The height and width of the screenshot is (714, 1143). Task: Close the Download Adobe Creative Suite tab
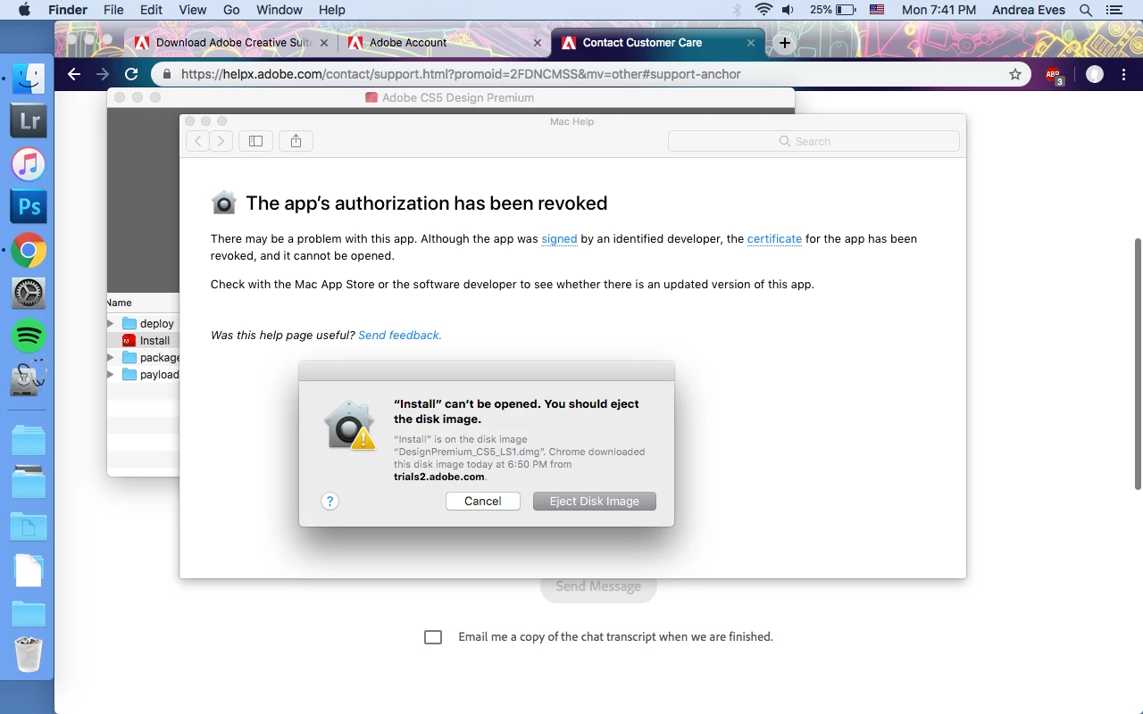pos(323,43)
